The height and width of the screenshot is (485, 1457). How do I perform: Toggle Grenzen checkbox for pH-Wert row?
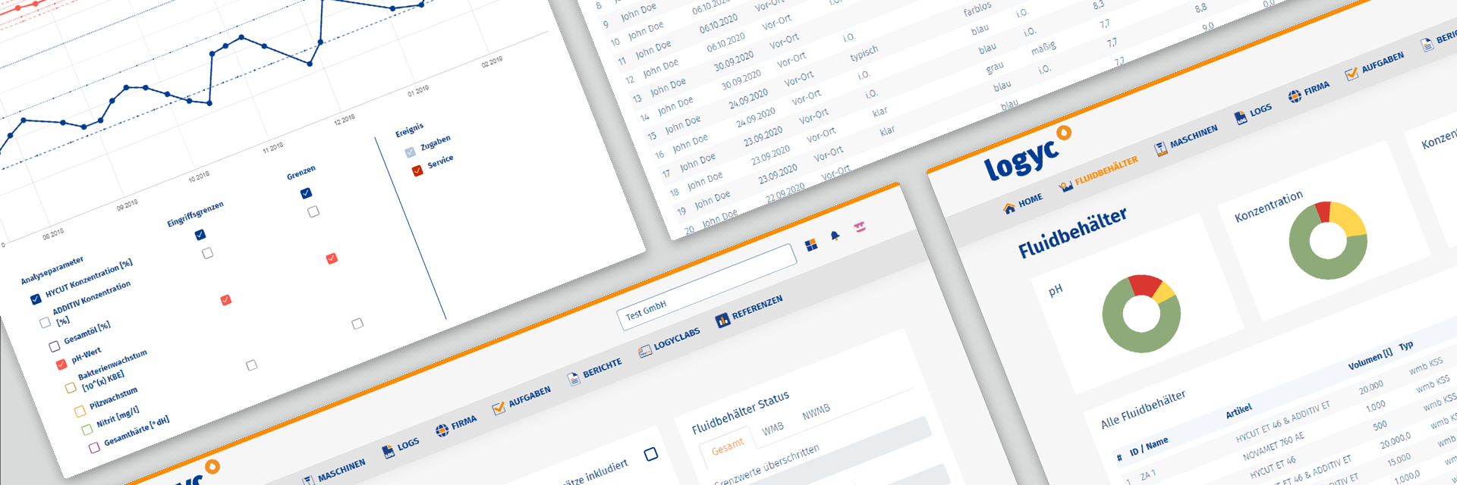[x=332, y=258]
